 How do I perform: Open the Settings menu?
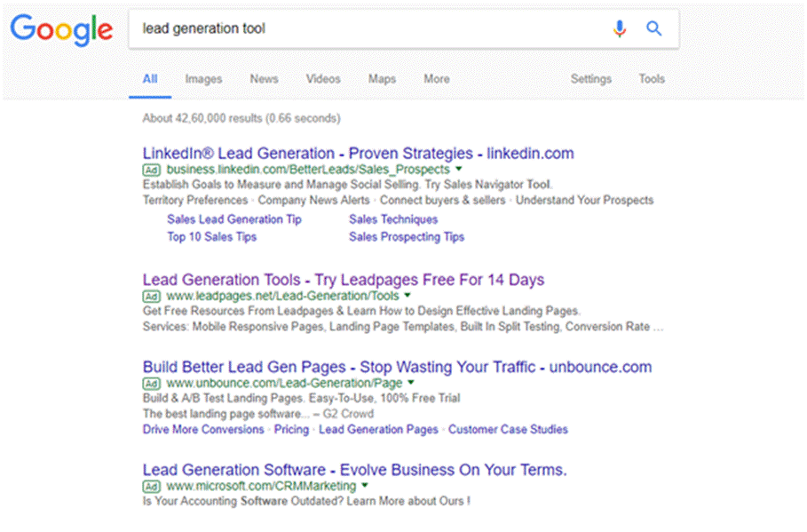point(590,79)
